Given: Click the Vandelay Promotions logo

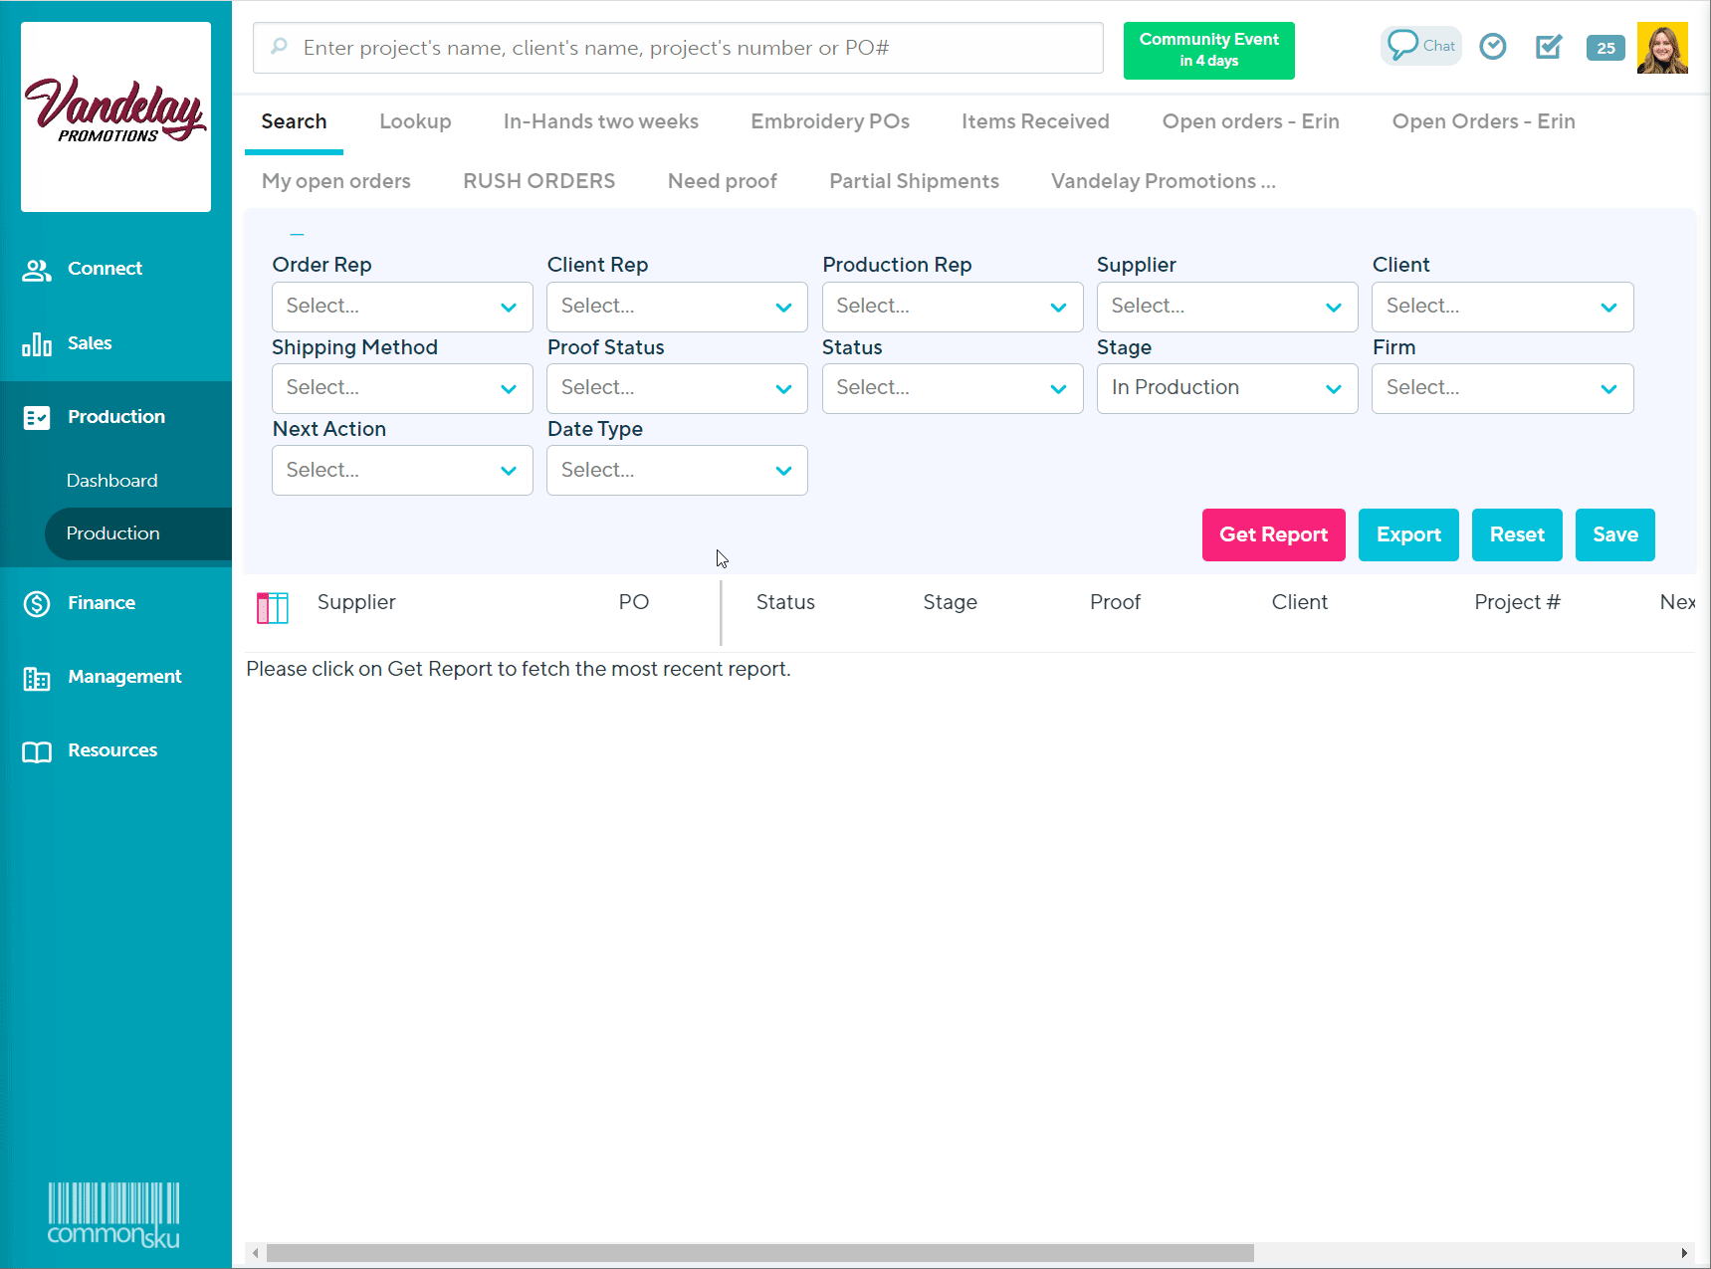Looking at the screenshot, I should [x=115, y=116].
